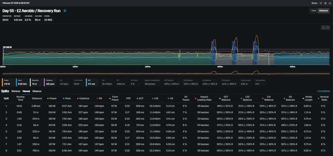Favorite this activity with the heart icon
Screen dimensions: 333x156
321,3
